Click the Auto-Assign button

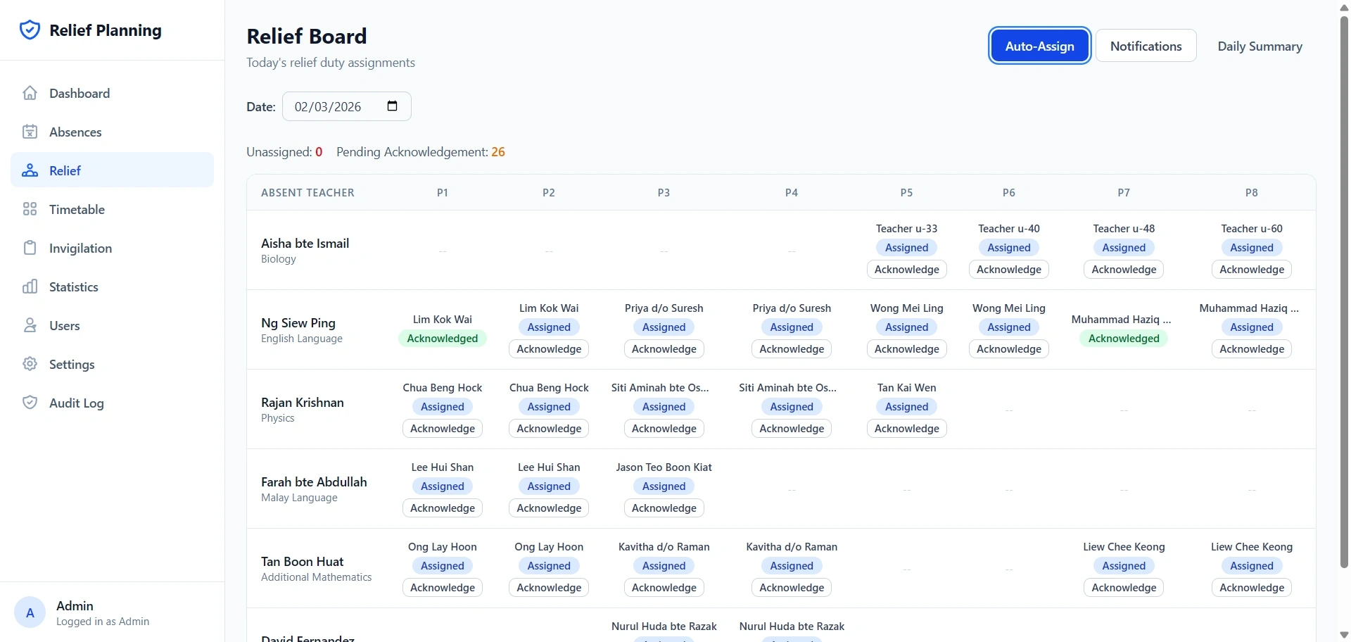(1039, 46)
